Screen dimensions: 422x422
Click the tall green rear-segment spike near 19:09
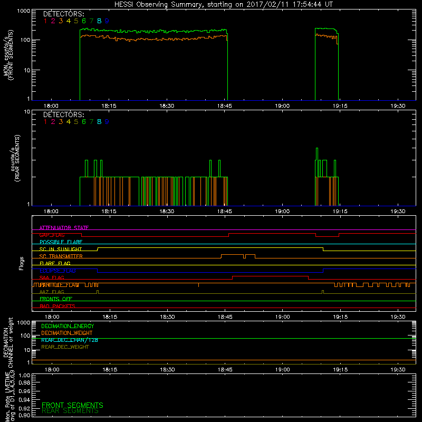point(317,161)
